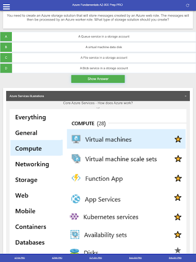Image resolution: width=196 pixels, height=262 pixels.
Task: Open the SAA-C02 PRO link
Action: (135, 258)
